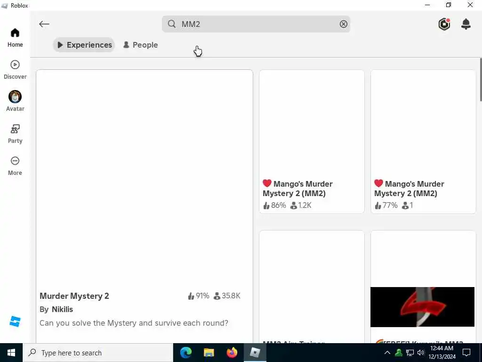Open the Roblox Studio icon in the sidebar
The height and width of the screenshot is (362, 482).
[x=15, y=321]
